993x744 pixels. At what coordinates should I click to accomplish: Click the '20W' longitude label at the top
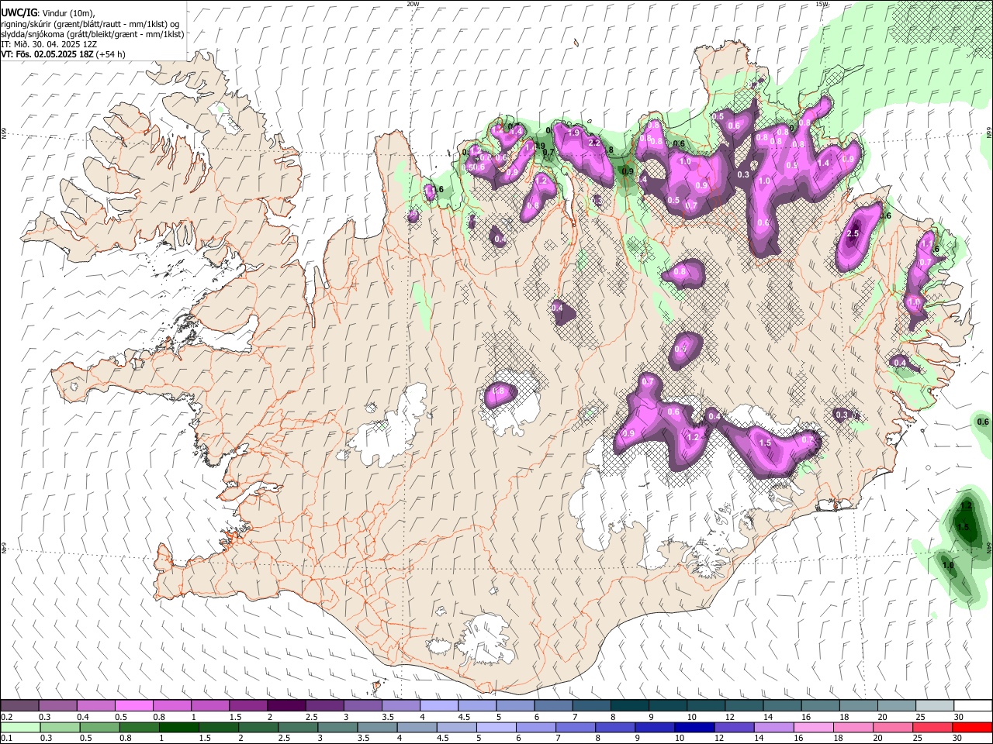pos(413,4)
